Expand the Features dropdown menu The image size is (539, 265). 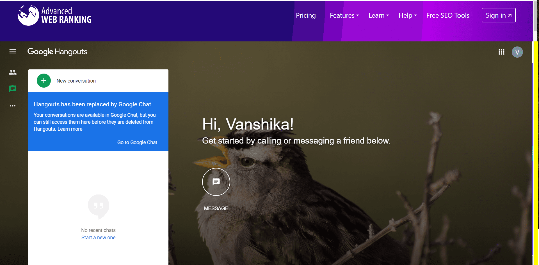pyautogui.click(x=344, y=15)
